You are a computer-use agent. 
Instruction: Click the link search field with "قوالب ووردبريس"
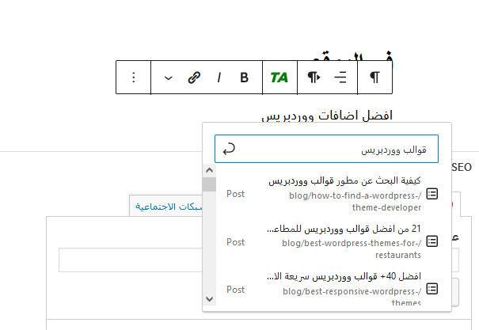pos(326,149)
